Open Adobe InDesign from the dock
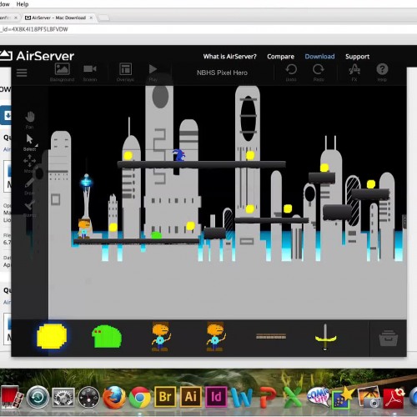The image size is (417, 417). point(216,397)
